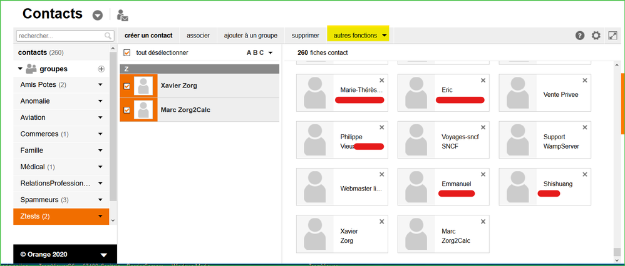Screen dimensions: 625x266
Task: Expand the Spammeurs group arrow
Action: [x=100, y=200]
